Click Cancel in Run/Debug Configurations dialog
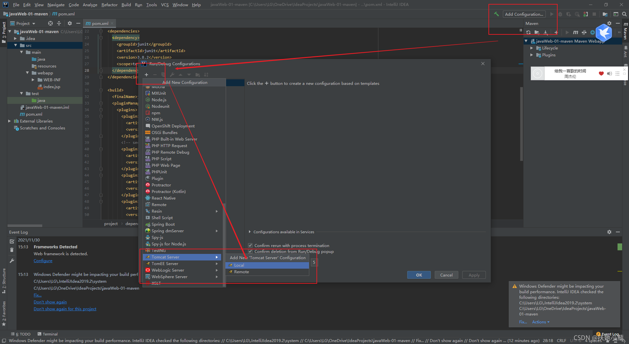 [446, 275]
